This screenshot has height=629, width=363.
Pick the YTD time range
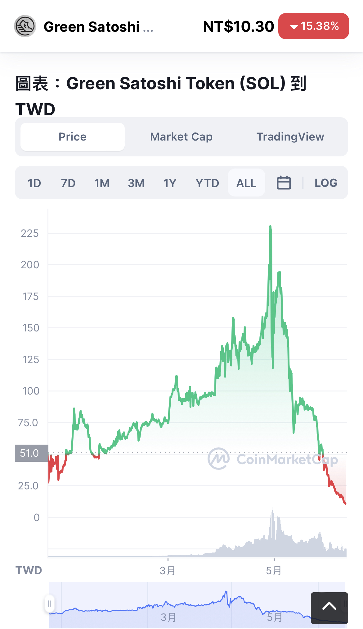[x=207, y=183]
